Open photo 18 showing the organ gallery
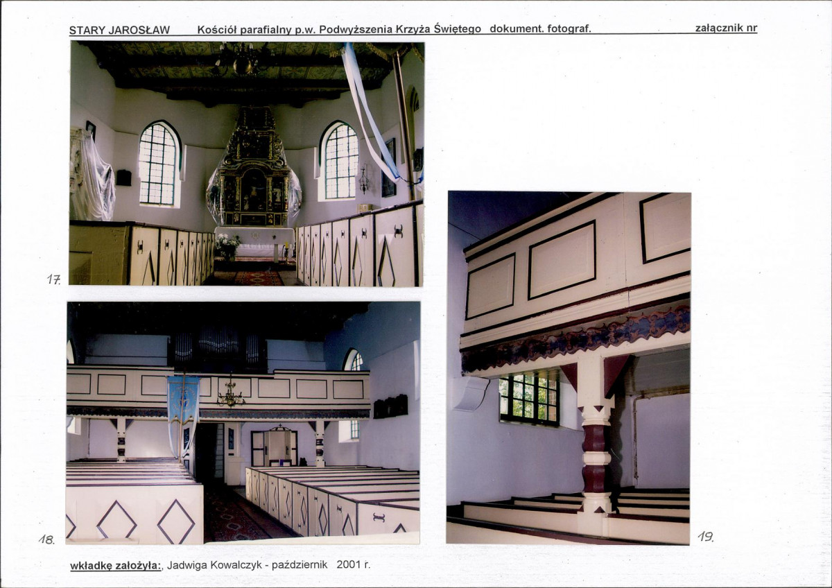The width and height of the screenshot is (832, 588). coord(243,422)
